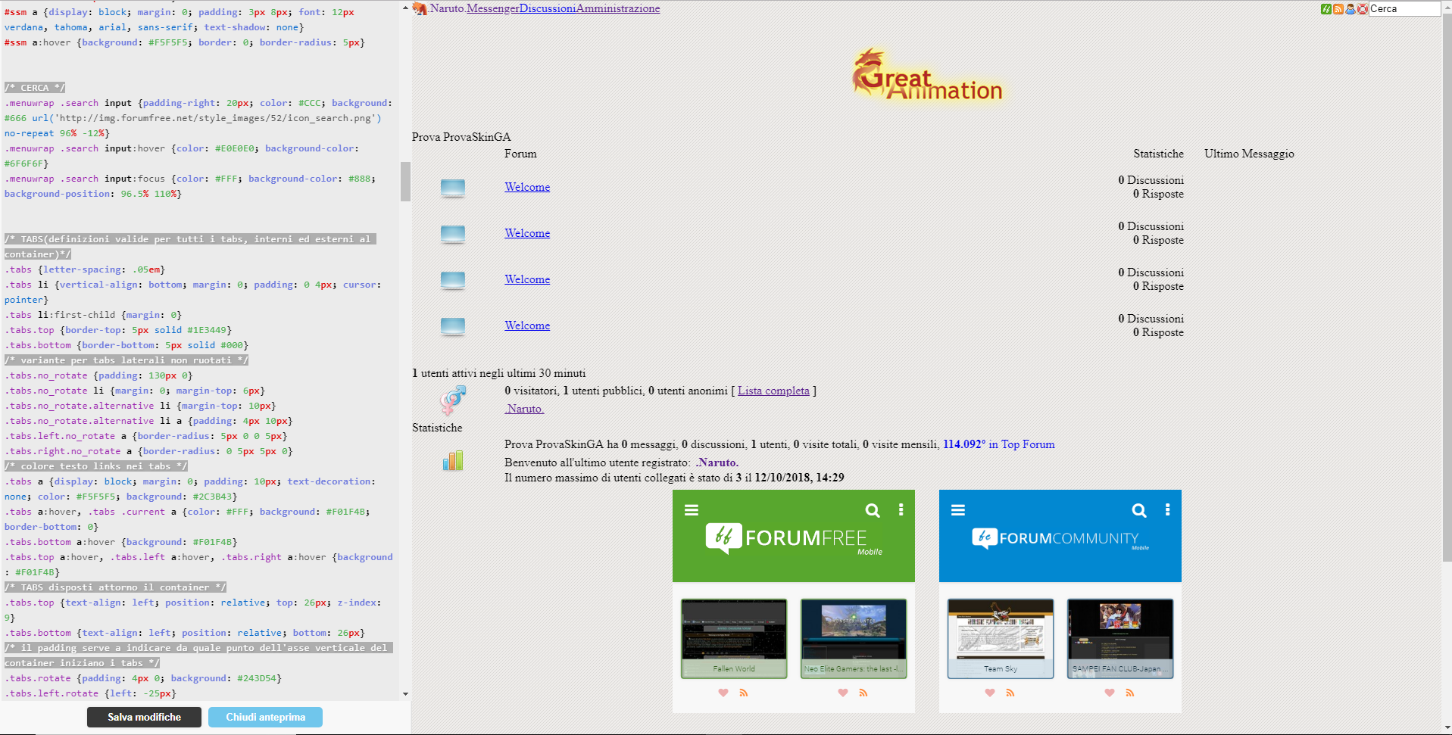This screenshot has height=735, width=1452.
Task: Open the blue member profile icon
Action: click(x=1350, y=9)
